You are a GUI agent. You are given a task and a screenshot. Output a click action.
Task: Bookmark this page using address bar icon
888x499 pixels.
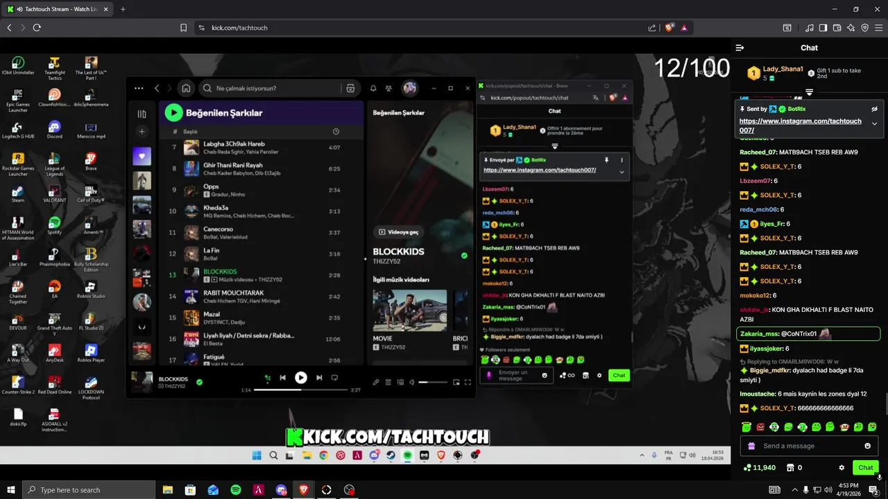183,28
